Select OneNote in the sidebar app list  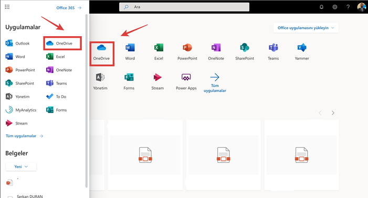click(59, 70)
